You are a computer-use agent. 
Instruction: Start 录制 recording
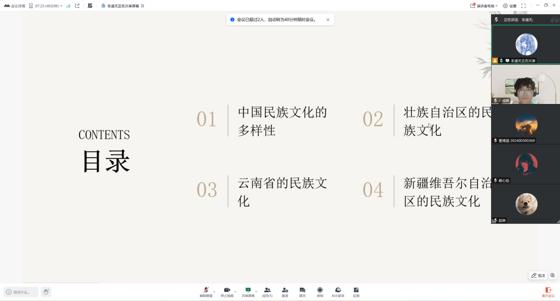pos(320,292)
